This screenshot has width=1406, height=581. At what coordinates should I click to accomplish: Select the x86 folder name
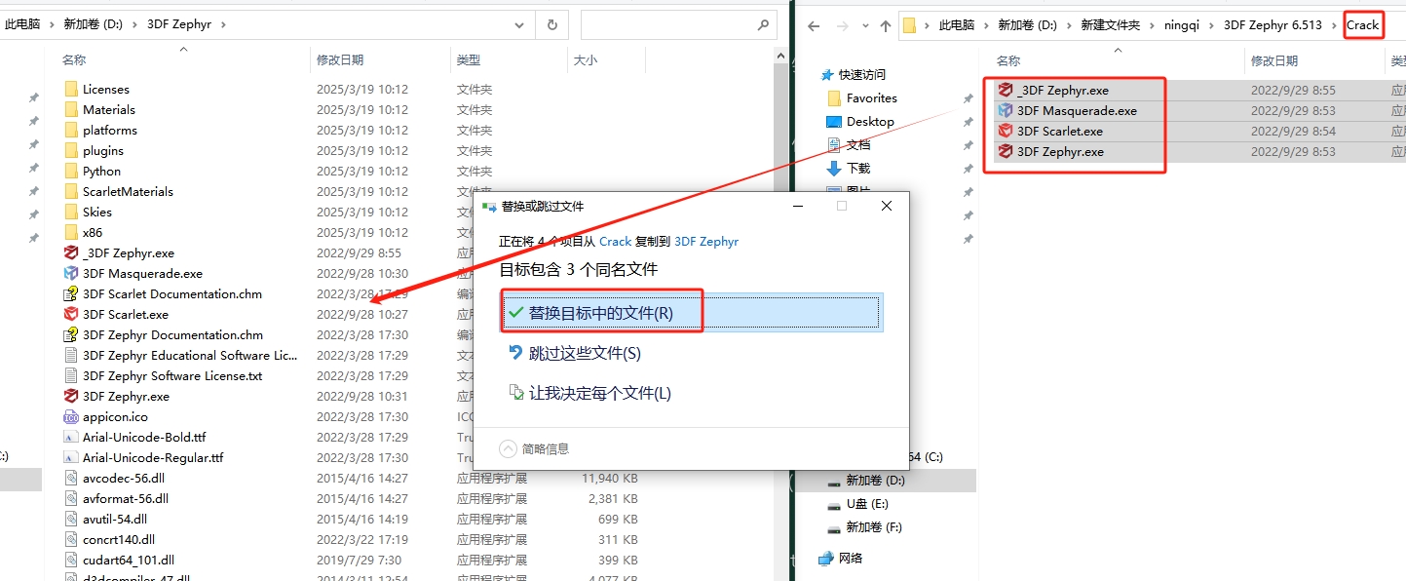(93, 232)
